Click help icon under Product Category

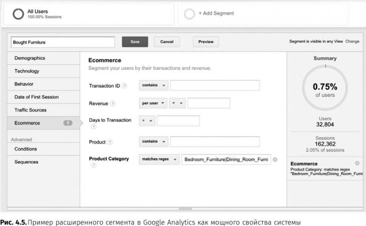(93, 165)
